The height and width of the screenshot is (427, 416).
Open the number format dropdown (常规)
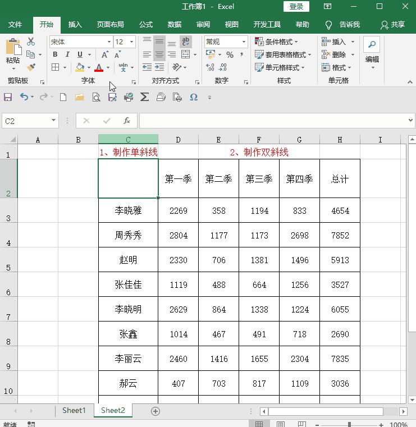(244, 42)
